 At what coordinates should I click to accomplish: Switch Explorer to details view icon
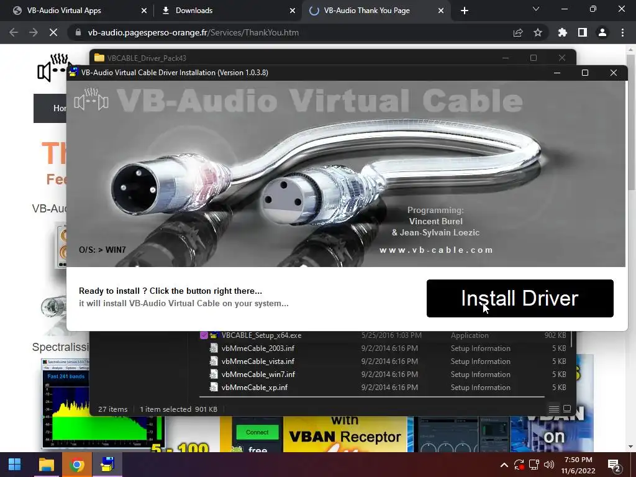[x=553, y=409]
